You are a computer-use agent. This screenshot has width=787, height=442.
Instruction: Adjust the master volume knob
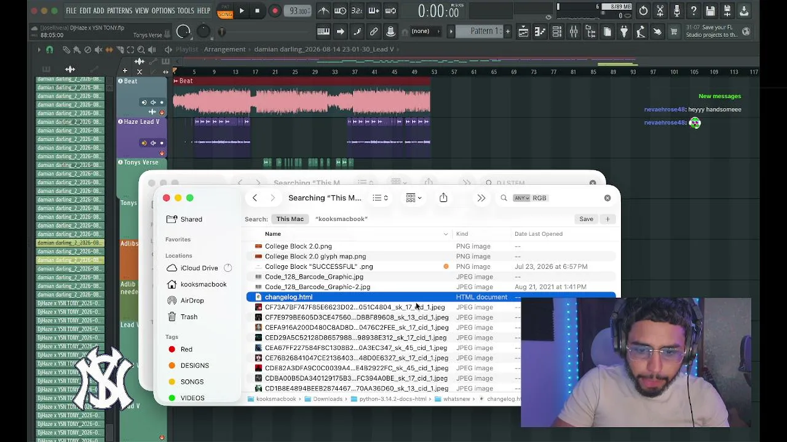183,32
